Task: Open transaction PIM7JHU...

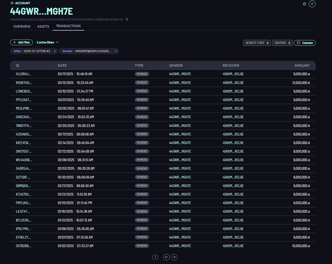Action: pyautogui.click(x=23, y=203)
